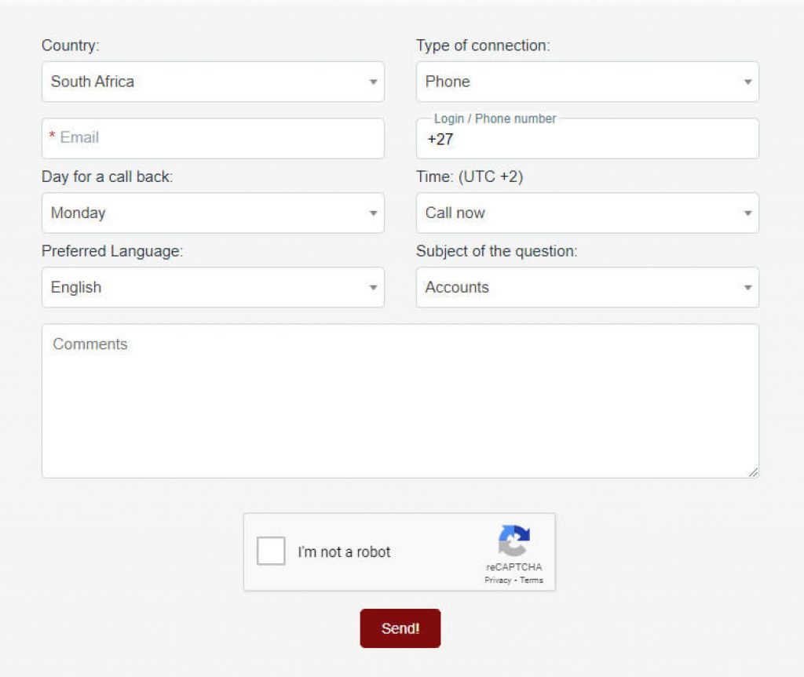Click the reCAPTCHA logo icon
The width and height of the screenshot is (804, 677).
513,541
